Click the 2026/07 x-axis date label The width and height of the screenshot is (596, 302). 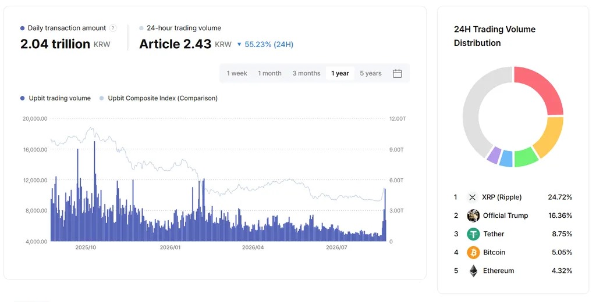(x=336, y=247)
